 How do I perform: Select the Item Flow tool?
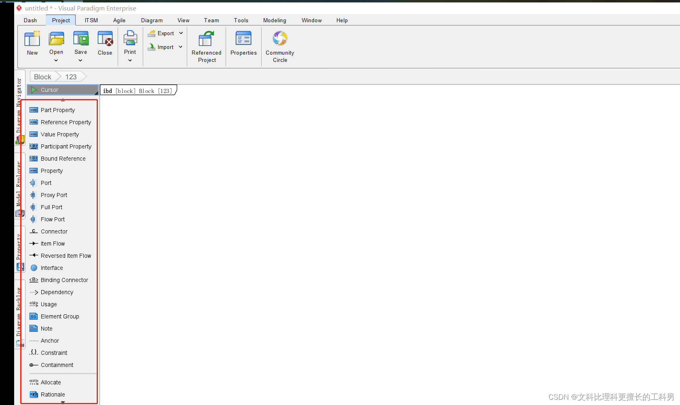pyautogui.click(x=52, y=244)
